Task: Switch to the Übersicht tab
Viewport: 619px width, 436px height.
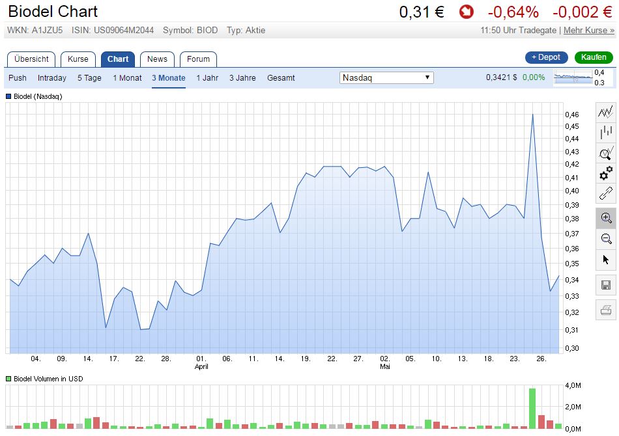Action: tap(31, 59)
